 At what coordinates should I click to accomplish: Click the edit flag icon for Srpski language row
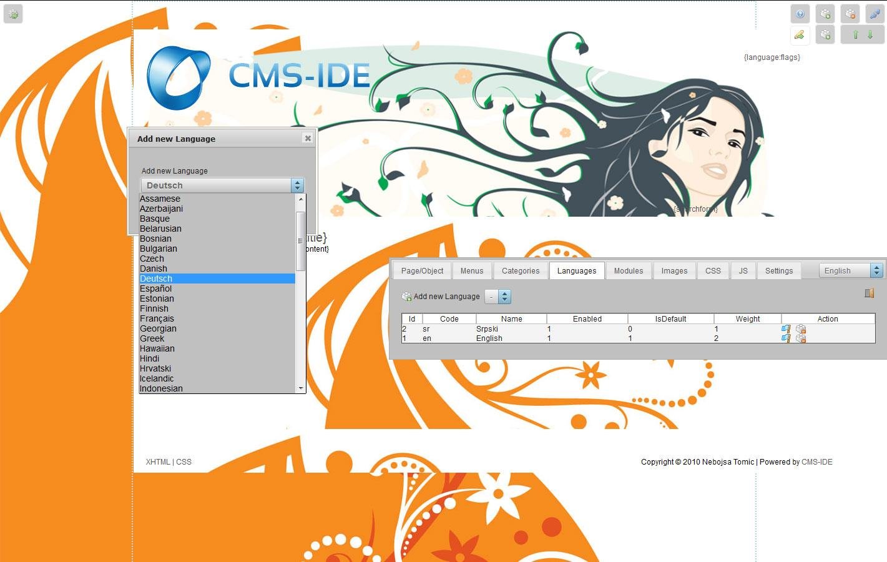click(785, 329)
